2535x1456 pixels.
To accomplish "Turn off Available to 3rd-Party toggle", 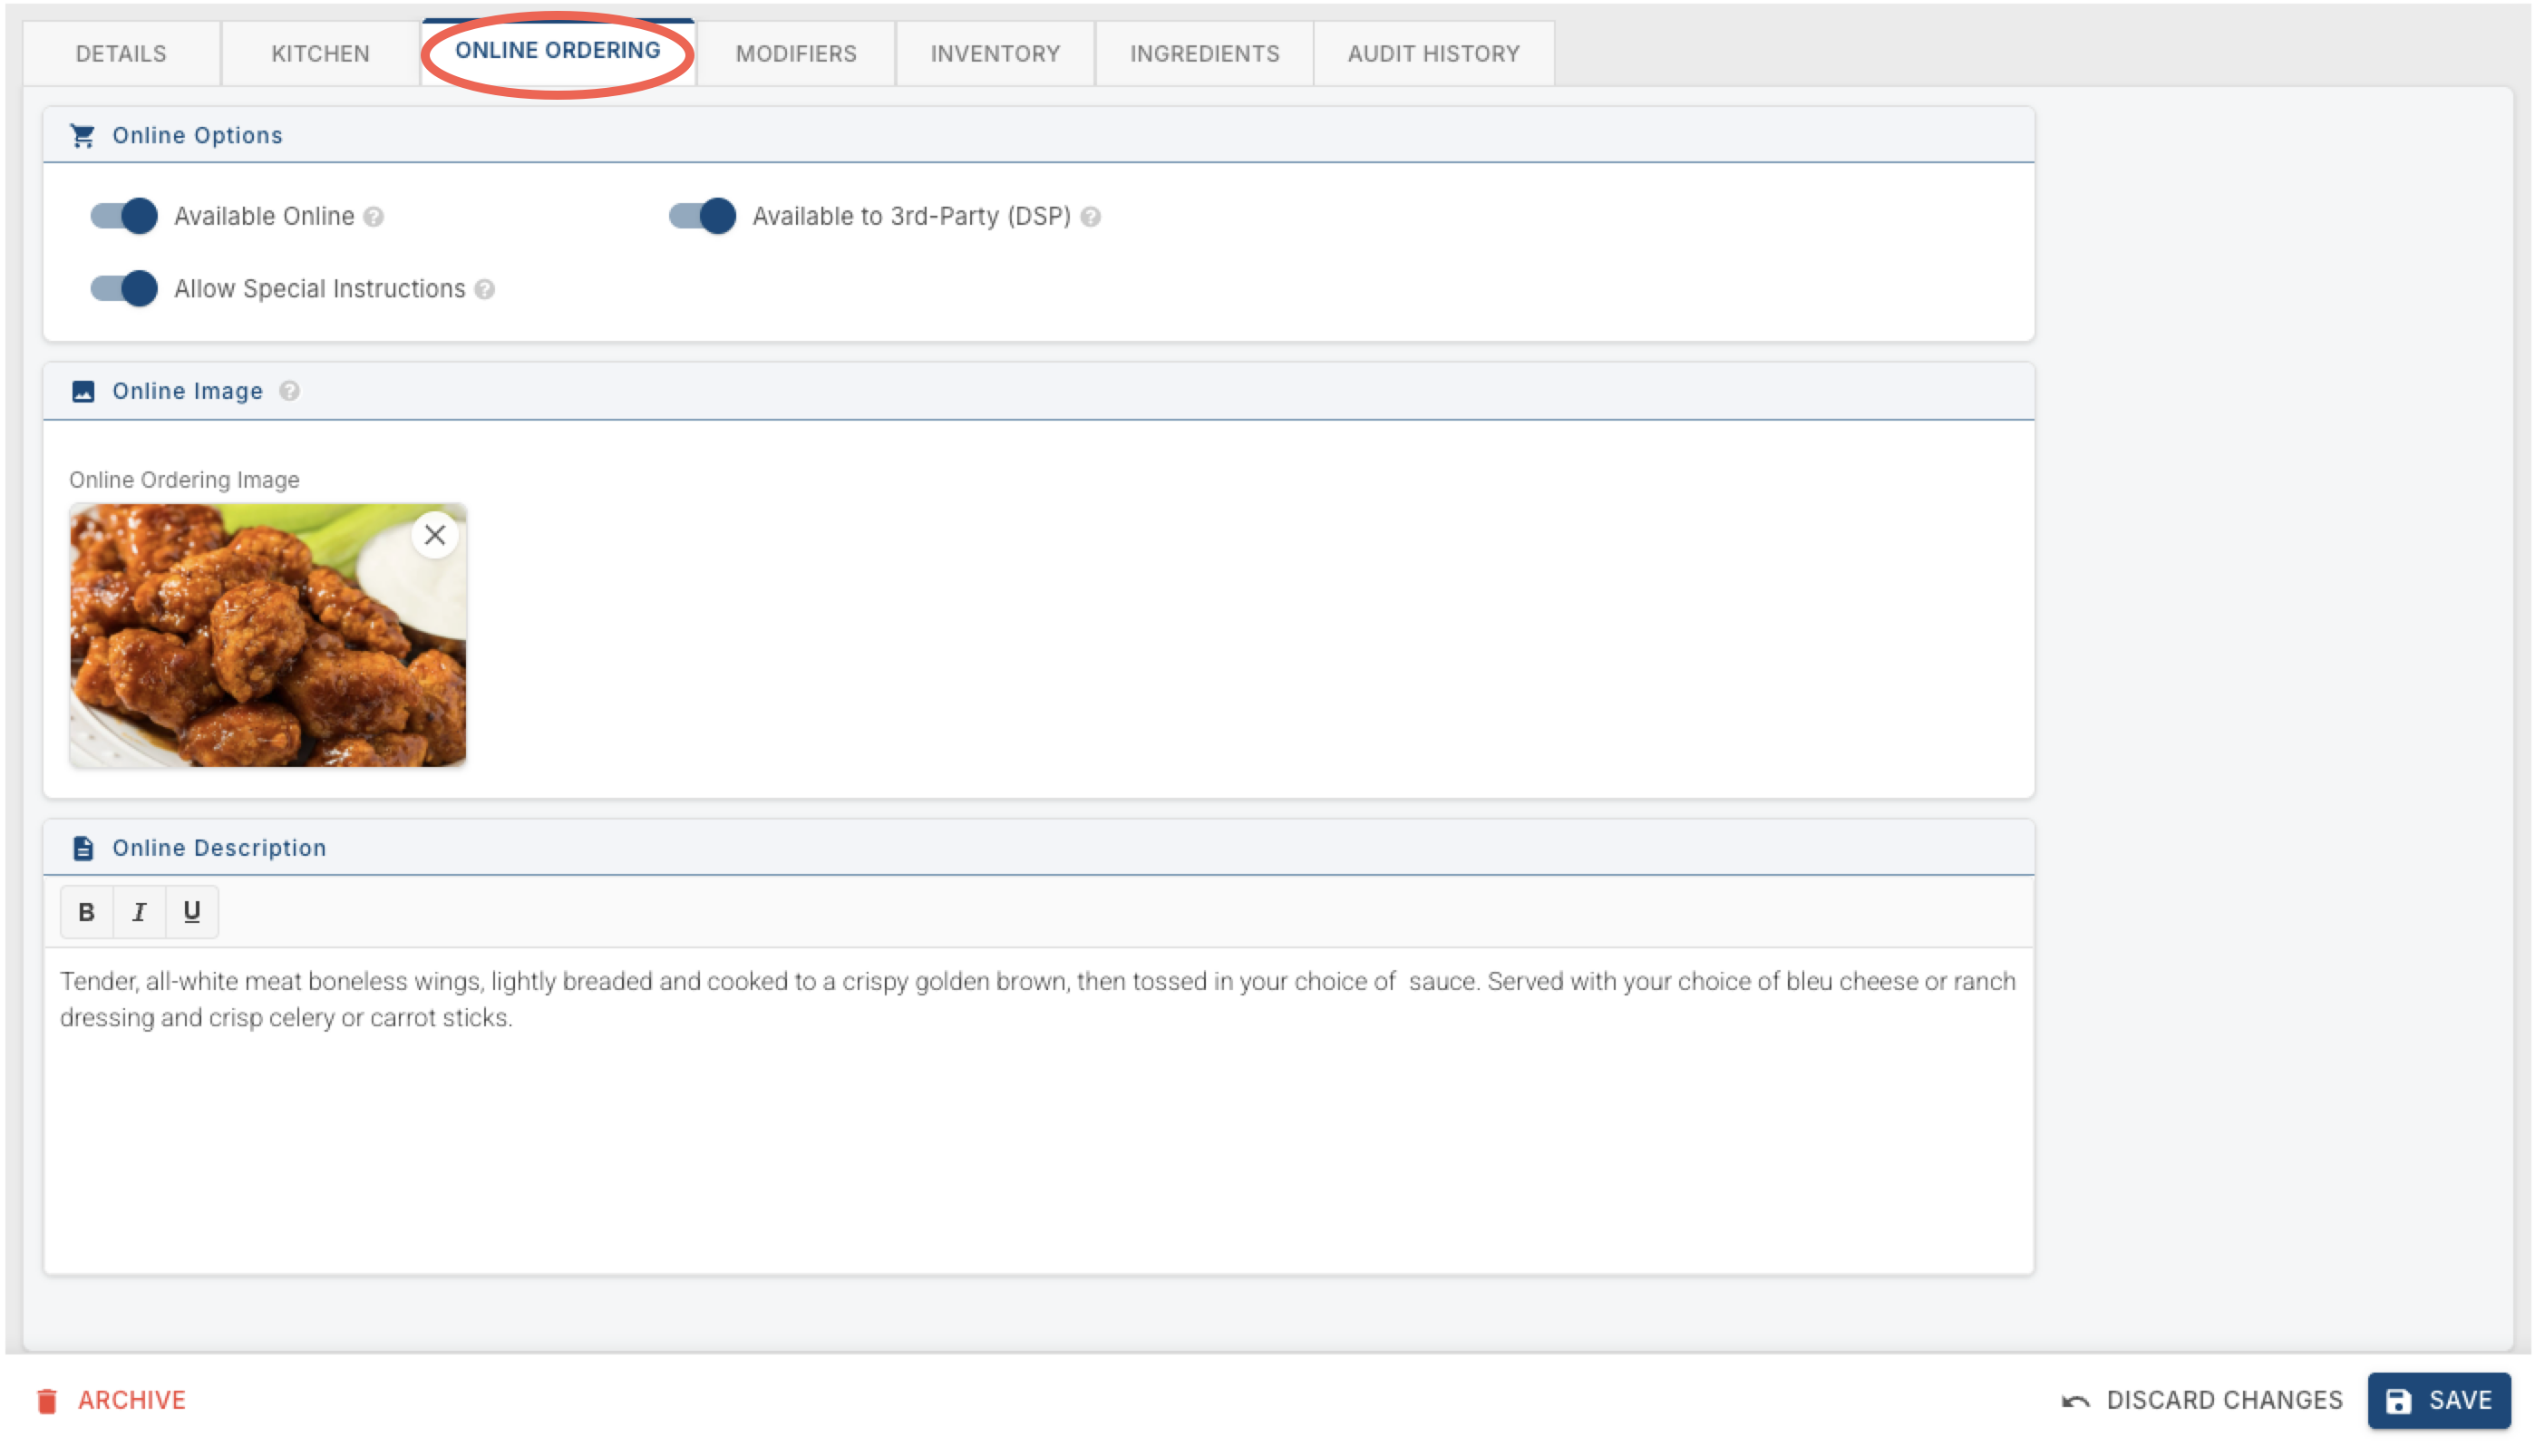I will pos(702,216).
